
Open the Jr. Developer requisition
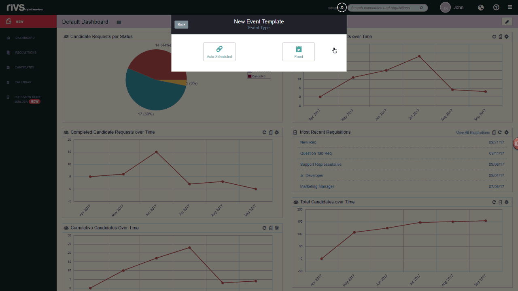point(312,175)
